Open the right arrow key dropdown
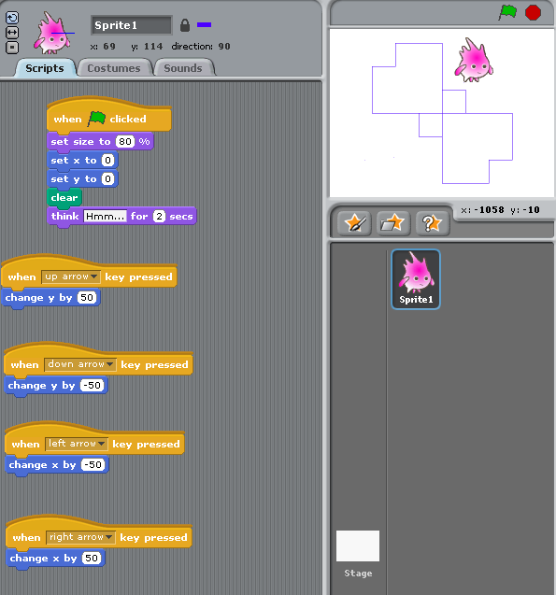 81,537
